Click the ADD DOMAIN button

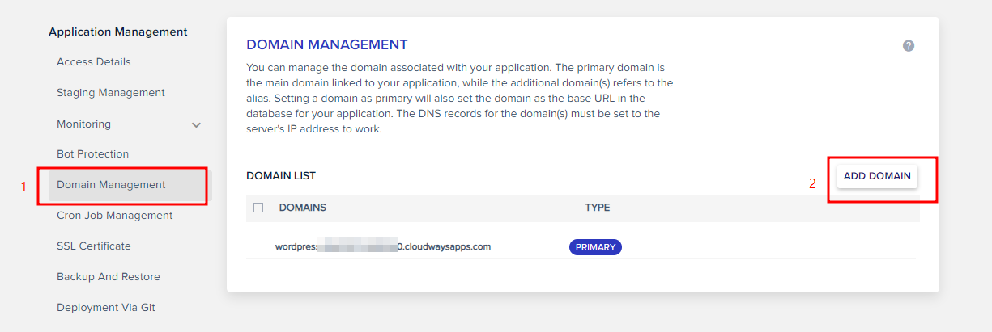pos(877,175)
